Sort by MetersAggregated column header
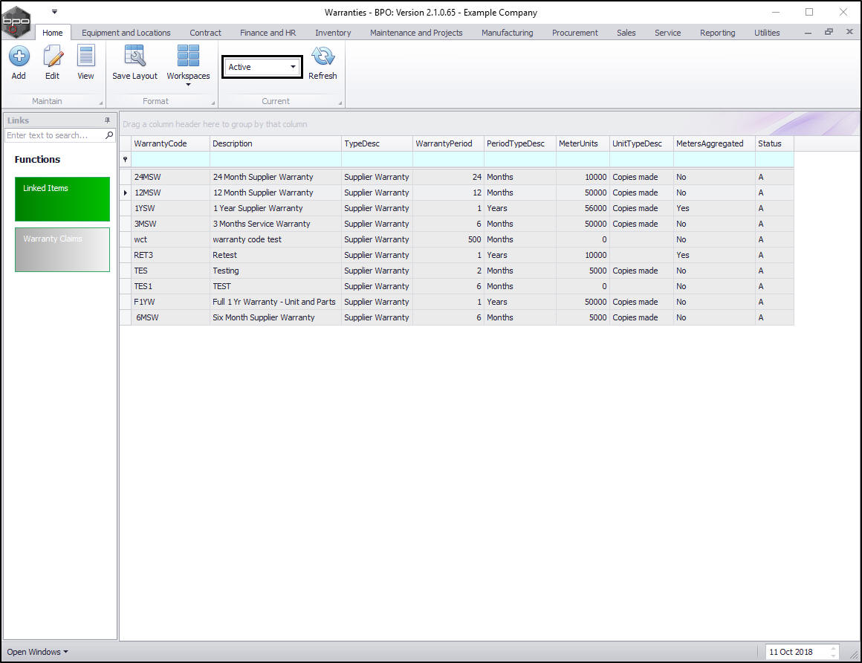The width and height of the screenshot is (862, 663). (x=714, y=143)
